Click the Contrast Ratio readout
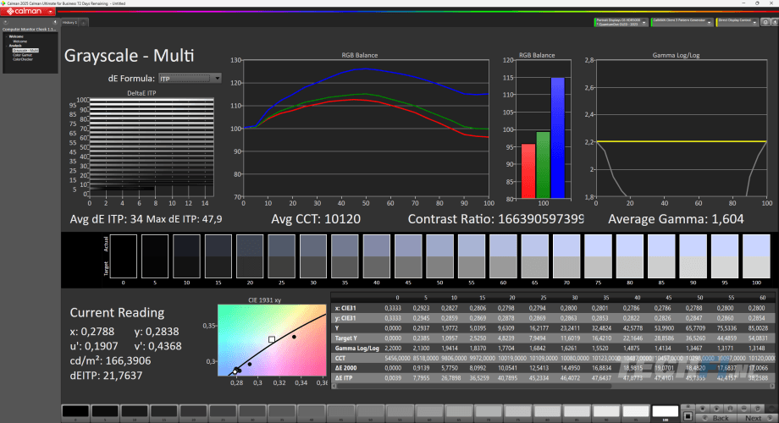 click(x=496, y=219)
